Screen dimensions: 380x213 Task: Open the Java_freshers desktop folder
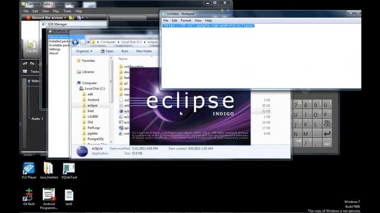pos(49,170)
